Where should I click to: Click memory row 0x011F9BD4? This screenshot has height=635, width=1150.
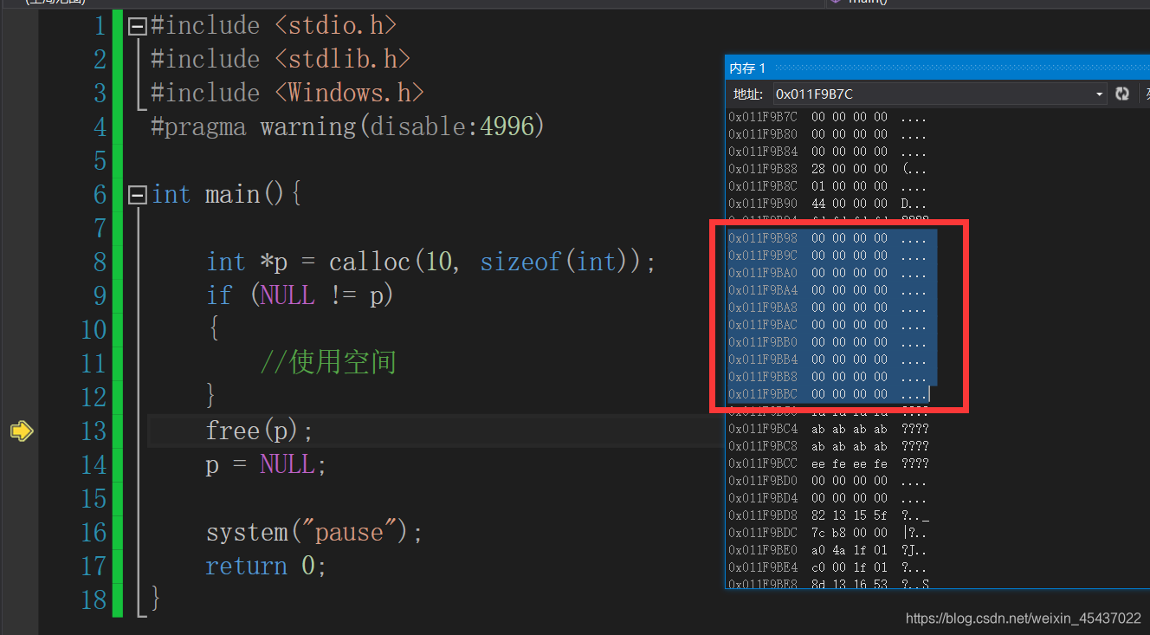[x=827, y=498]
